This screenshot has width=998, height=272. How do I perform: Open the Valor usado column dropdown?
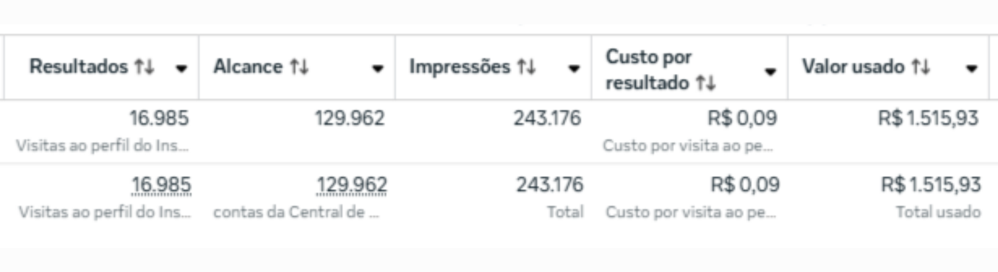971,68
